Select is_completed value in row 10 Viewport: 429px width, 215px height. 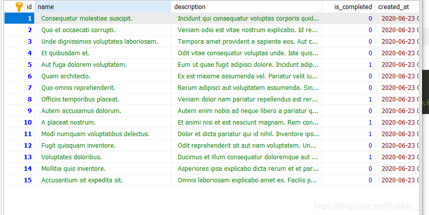click(x=370, y=123)
